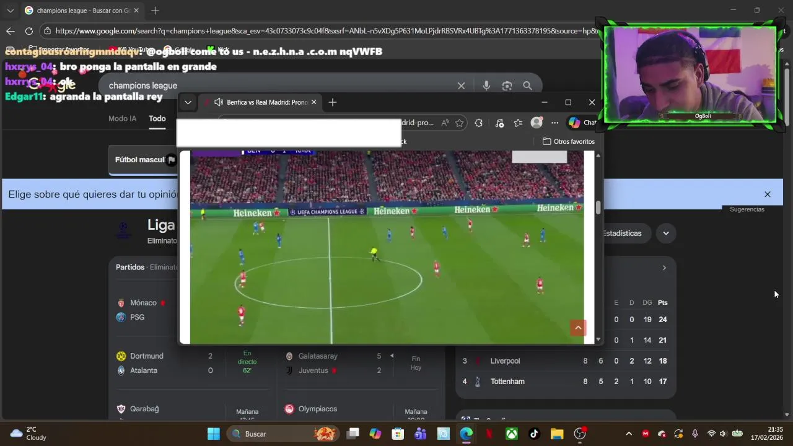
Task: Open Task View from the taskbar
Action: click(x=353, y=434)
